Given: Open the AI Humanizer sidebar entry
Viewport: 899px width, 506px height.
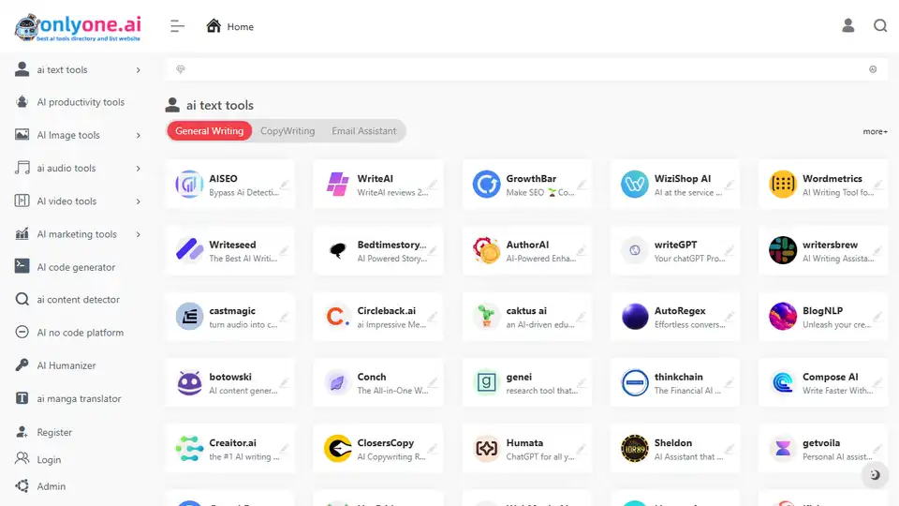Looking at the screenshot, I should (66, 365).
